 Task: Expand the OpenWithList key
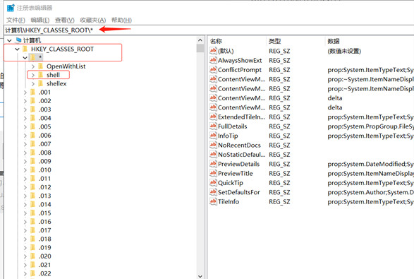tap(33, 66)
